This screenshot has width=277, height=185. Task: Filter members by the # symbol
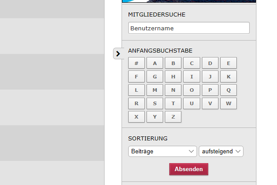tap(136, 63)
